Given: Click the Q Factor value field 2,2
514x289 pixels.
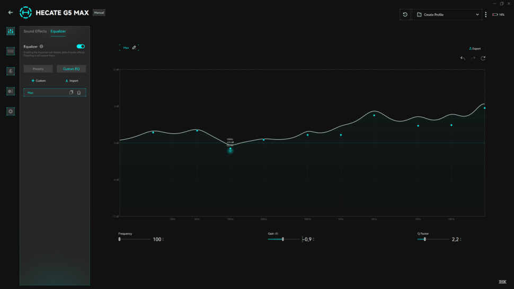Looking at the screenshot, I should coord(455,239).
